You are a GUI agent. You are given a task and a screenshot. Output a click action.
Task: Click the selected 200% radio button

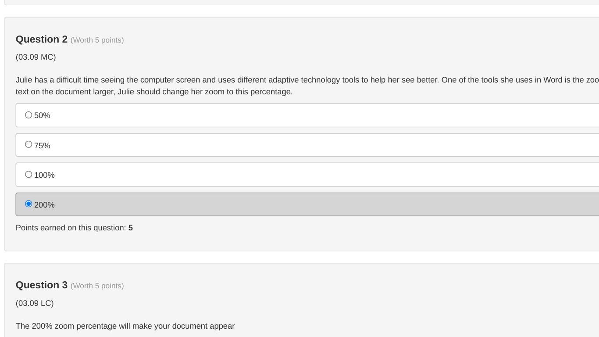tap(29, 204)
